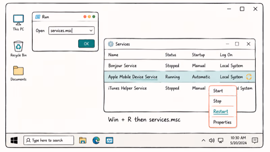The image size is (270, 152).
Task: Open the Documents folder icon
Action: point(19,73)
